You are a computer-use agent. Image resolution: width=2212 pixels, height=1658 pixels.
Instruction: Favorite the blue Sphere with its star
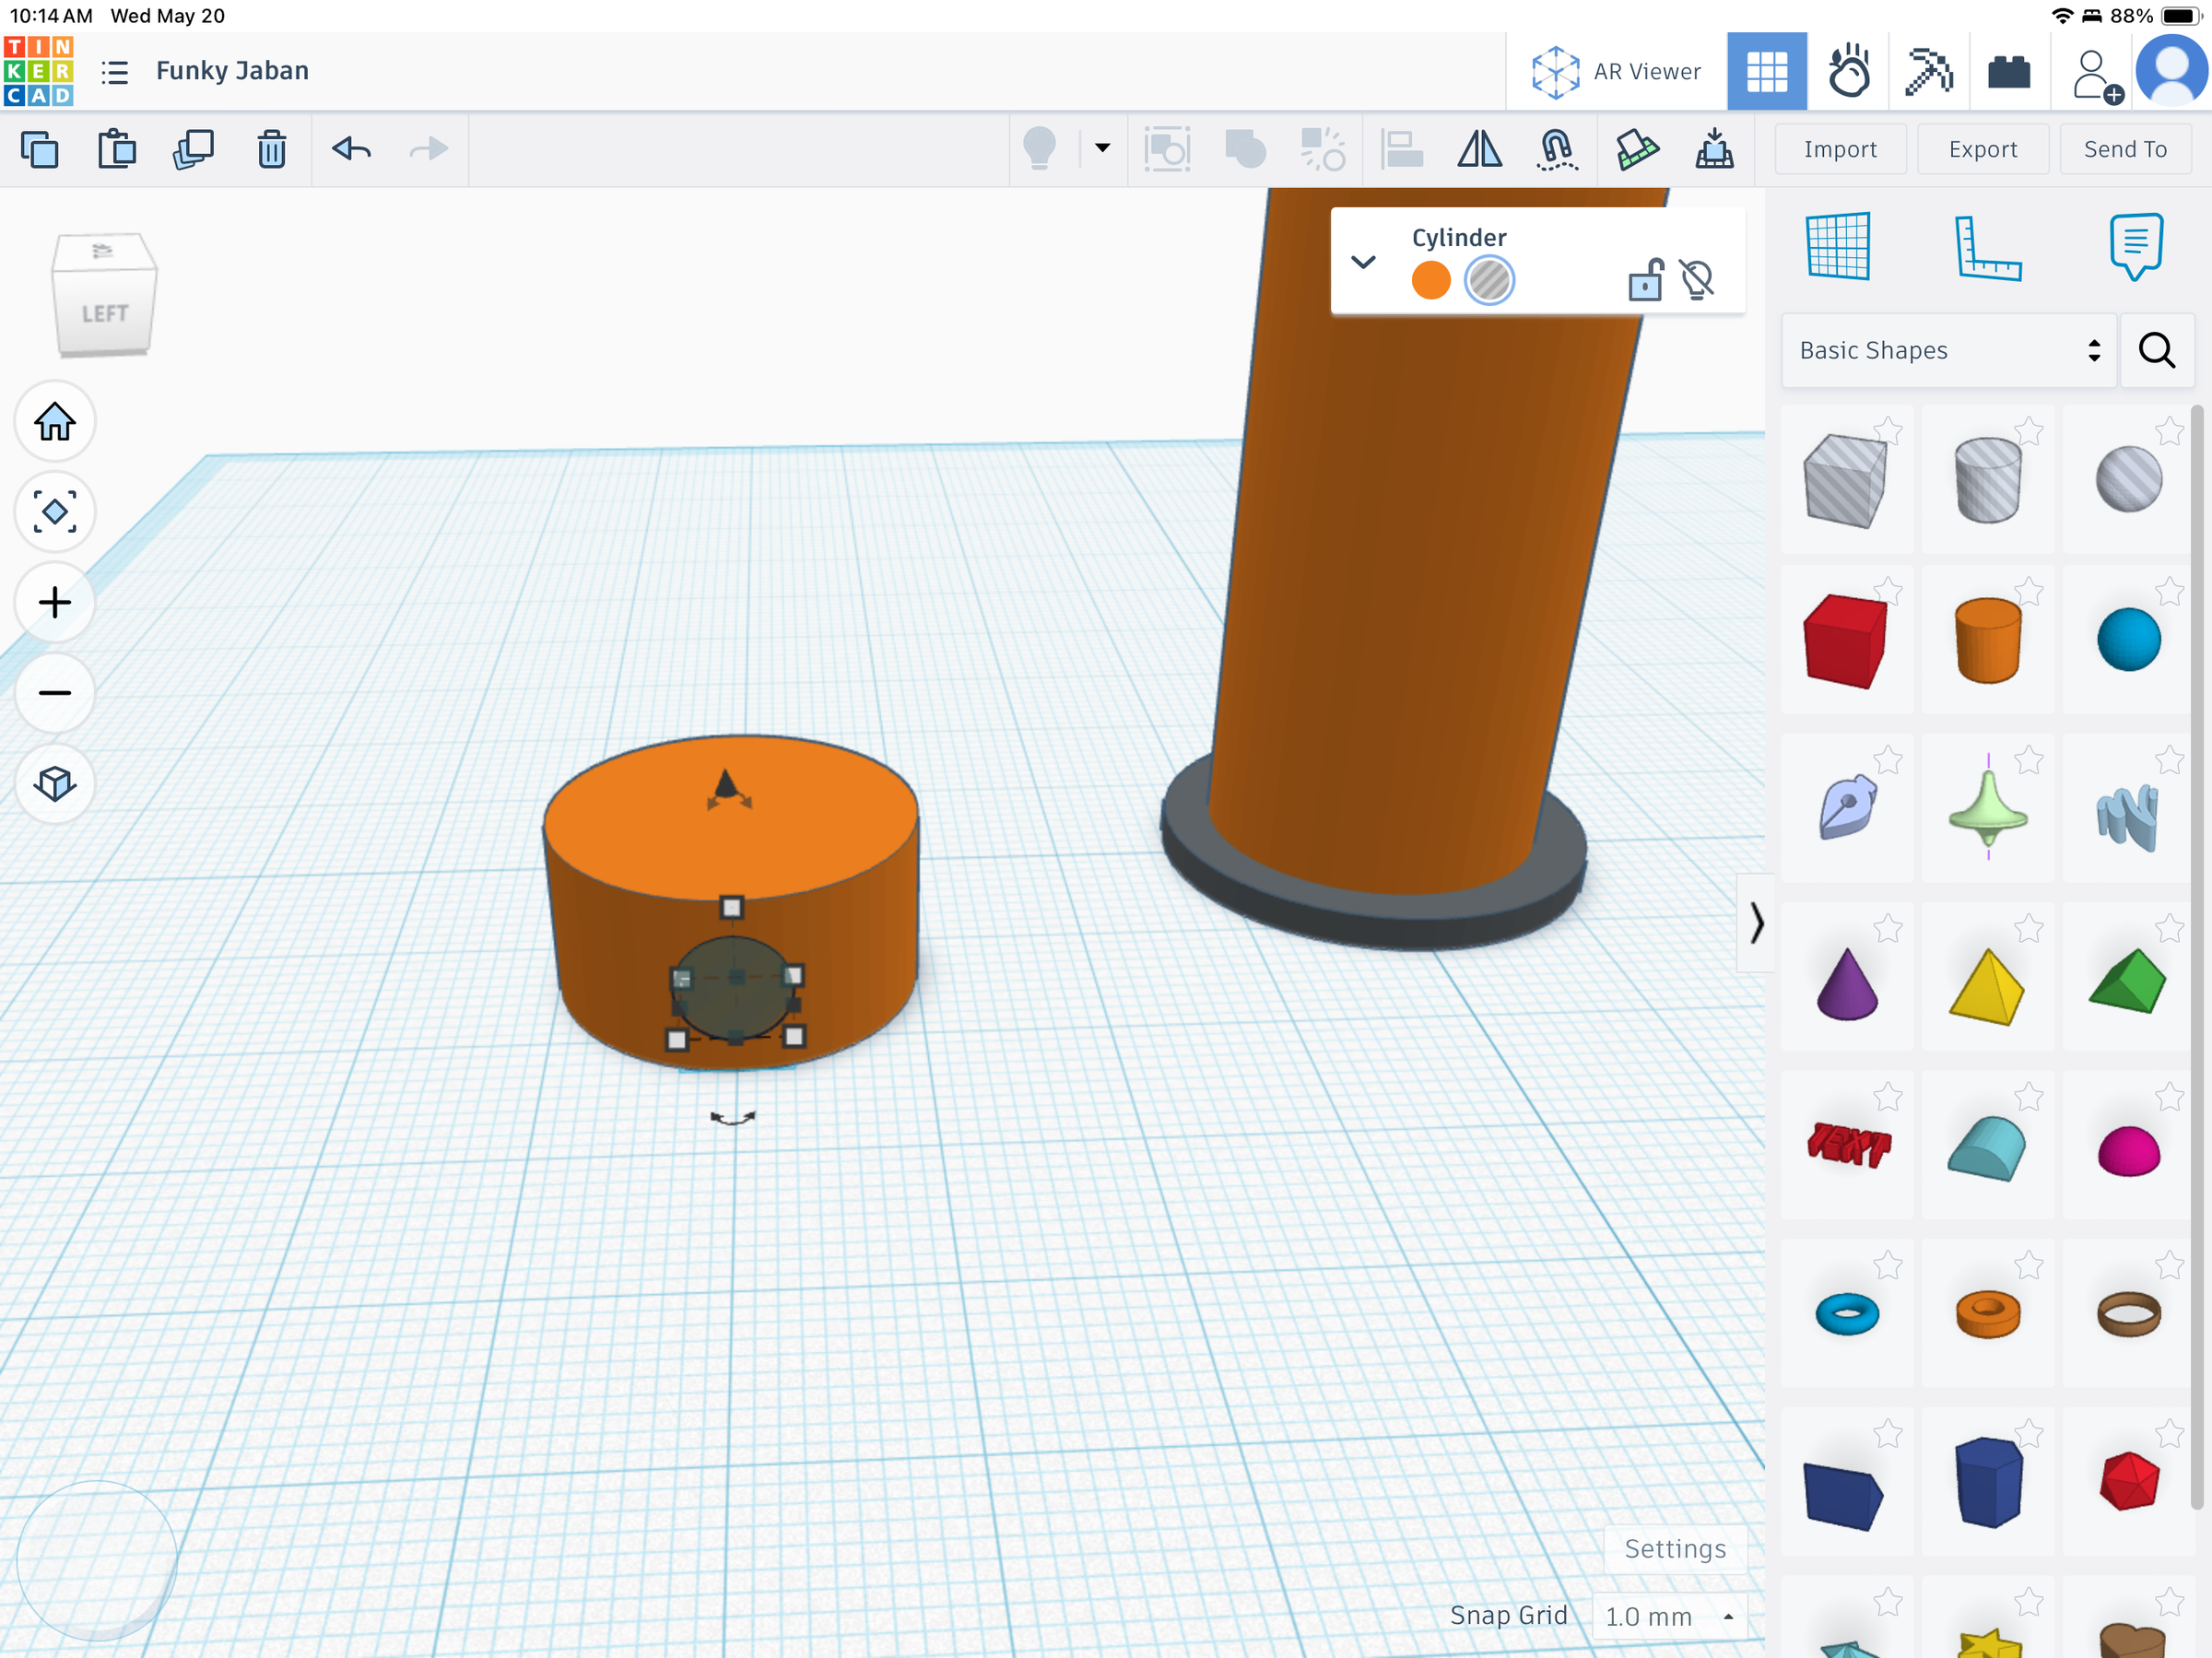[2170, 591]
